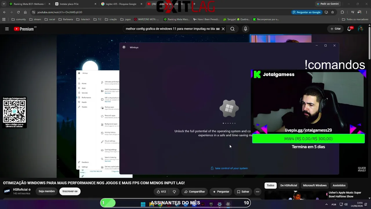Click the Compartilhar share button
The height and width of the screenshot is (209, 371).
point(194,192)
